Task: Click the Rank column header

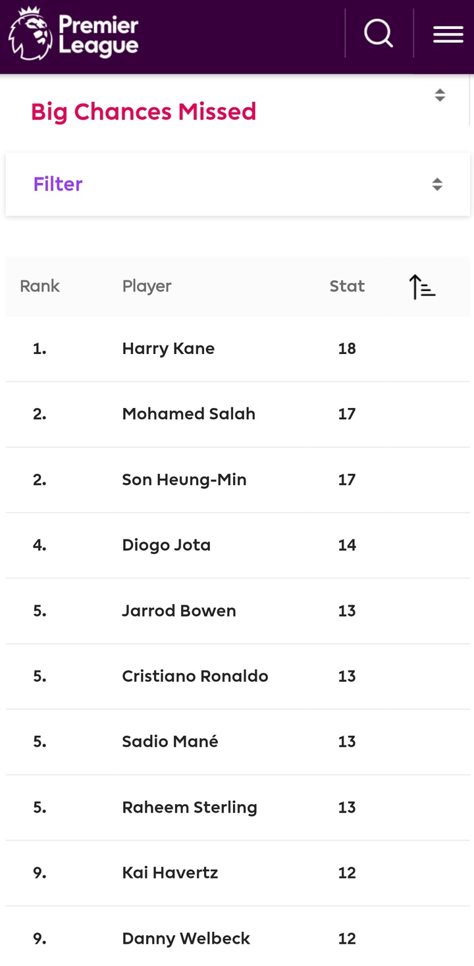Action: tap(39, 286)
